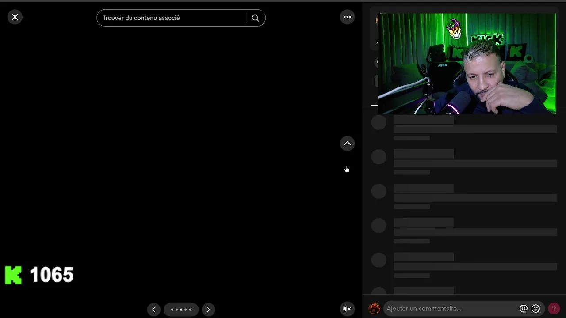Click the streamer webcam overlay
This screenshot has width=566, height=318.
click(x=467, y=64)
